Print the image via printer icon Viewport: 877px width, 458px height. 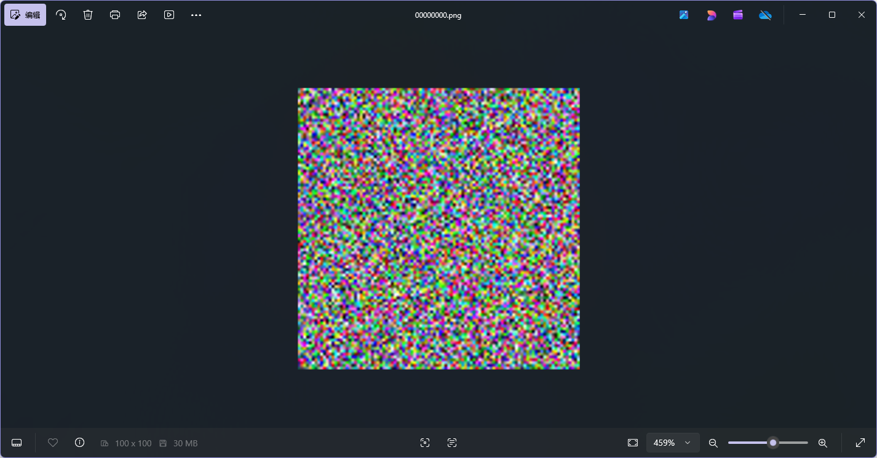click(115, 15)
